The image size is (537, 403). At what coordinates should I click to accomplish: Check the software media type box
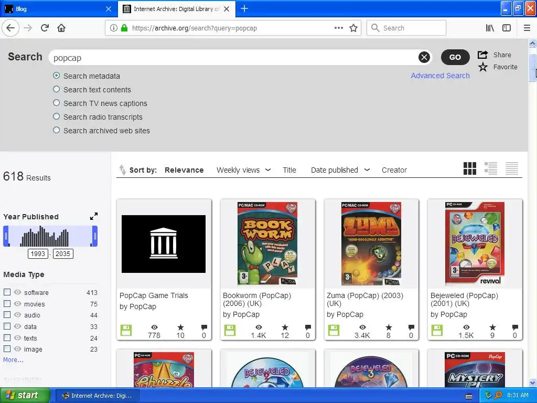pyautogui.click(x=7, y=292)
